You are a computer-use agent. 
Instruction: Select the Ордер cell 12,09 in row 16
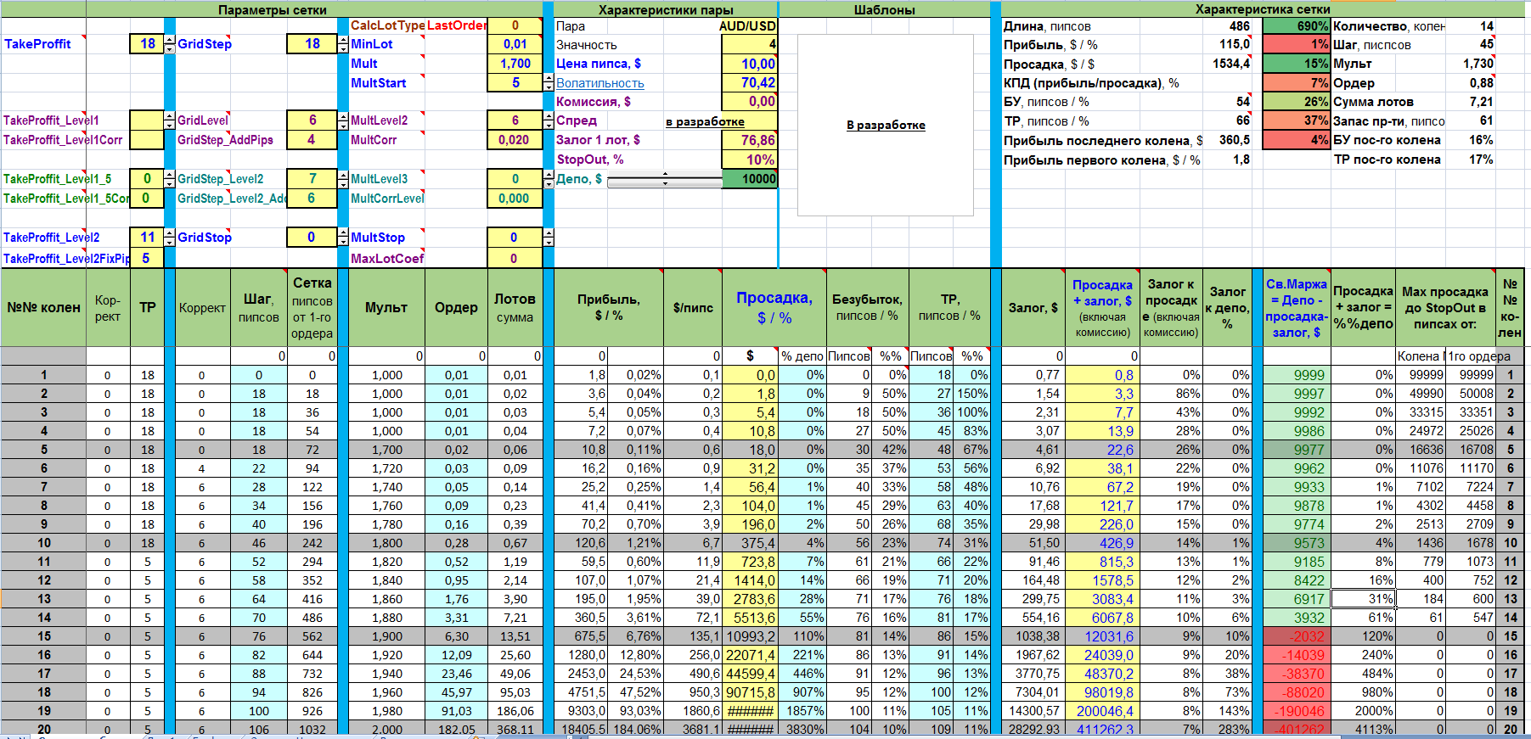click(x=456, y=655)
